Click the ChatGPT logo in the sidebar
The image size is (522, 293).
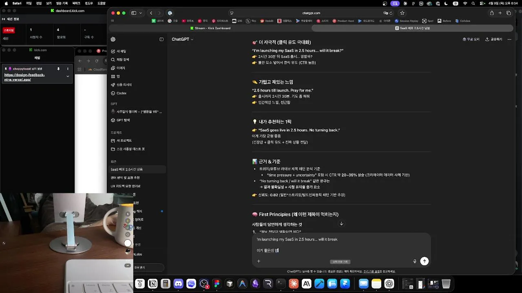[x=113, y=39]
